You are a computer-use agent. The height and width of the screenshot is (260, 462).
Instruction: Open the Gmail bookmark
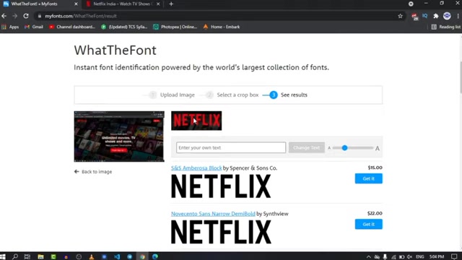[34, 27]
